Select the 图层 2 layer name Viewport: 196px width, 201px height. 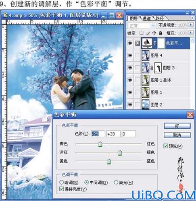click(x=156, y=105)
